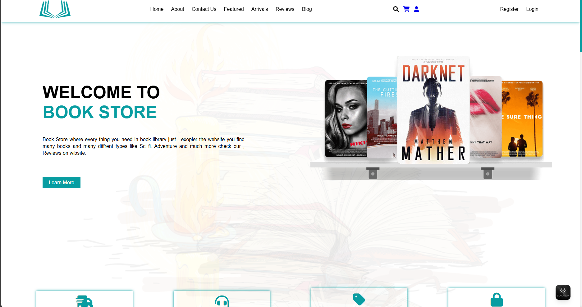This screenshot has height=307, width=582.
Task: Open the shopping cart icon
Action: (406, 9)
